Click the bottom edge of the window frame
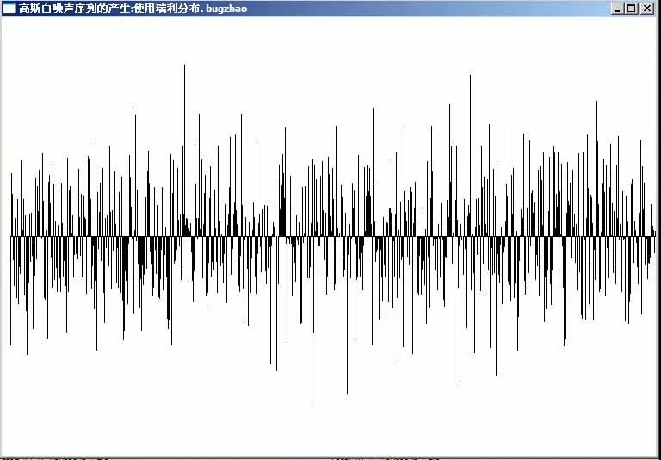The height and width of the screenshot is (460, 661). [330, 458]
